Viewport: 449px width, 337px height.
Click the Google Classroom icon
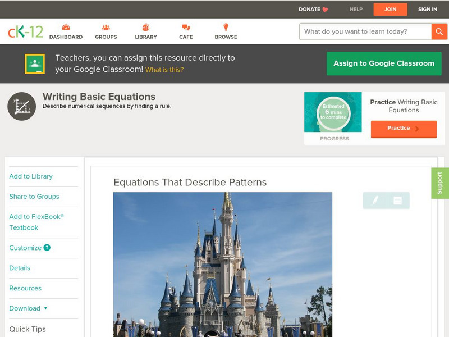[35, 63]
